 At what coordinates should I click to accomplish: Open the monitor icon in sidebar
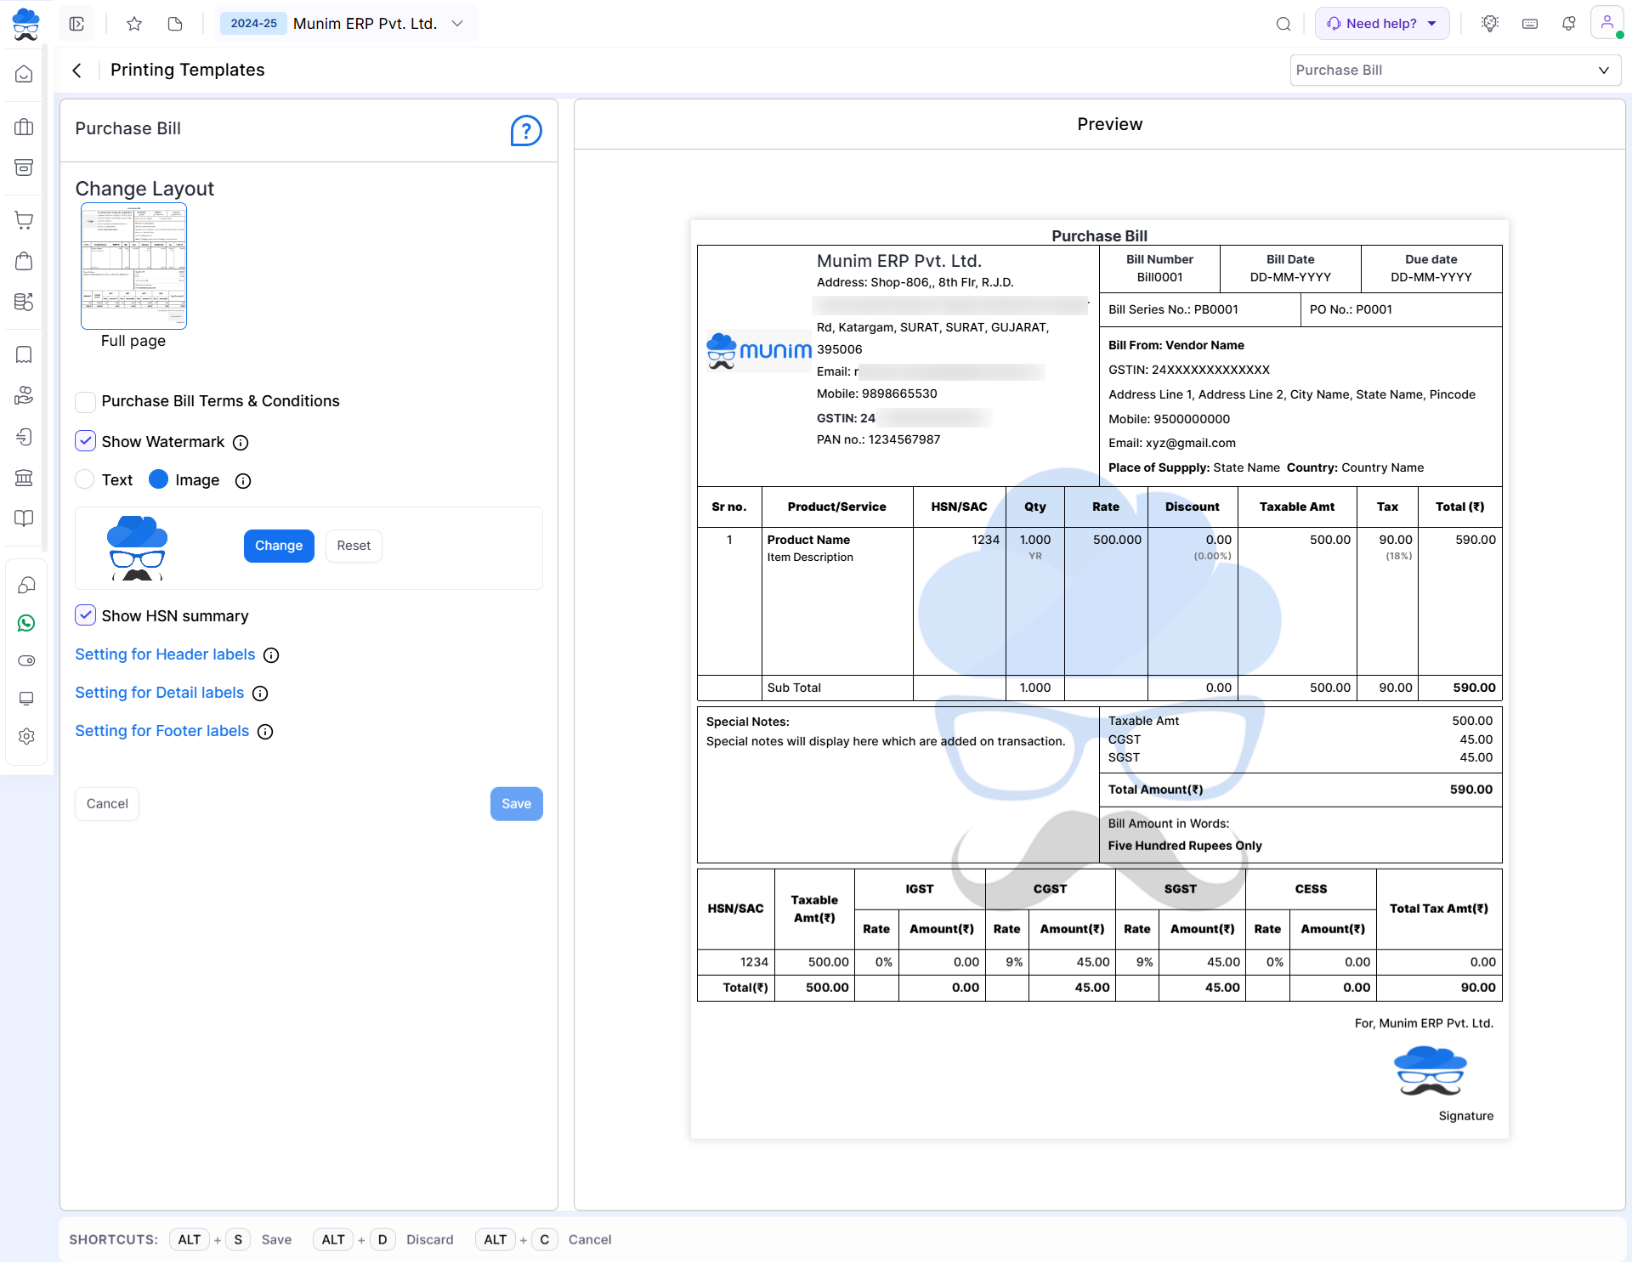[26, 699]
